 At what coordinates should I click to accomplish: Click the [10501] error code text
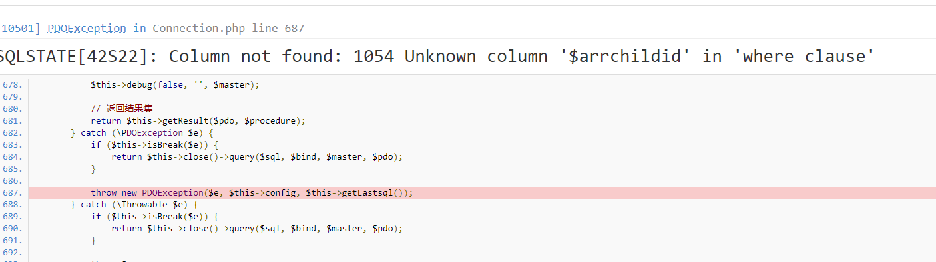tap(20, 28)
